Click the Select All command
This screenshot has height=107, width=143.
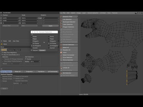point(69,48)
